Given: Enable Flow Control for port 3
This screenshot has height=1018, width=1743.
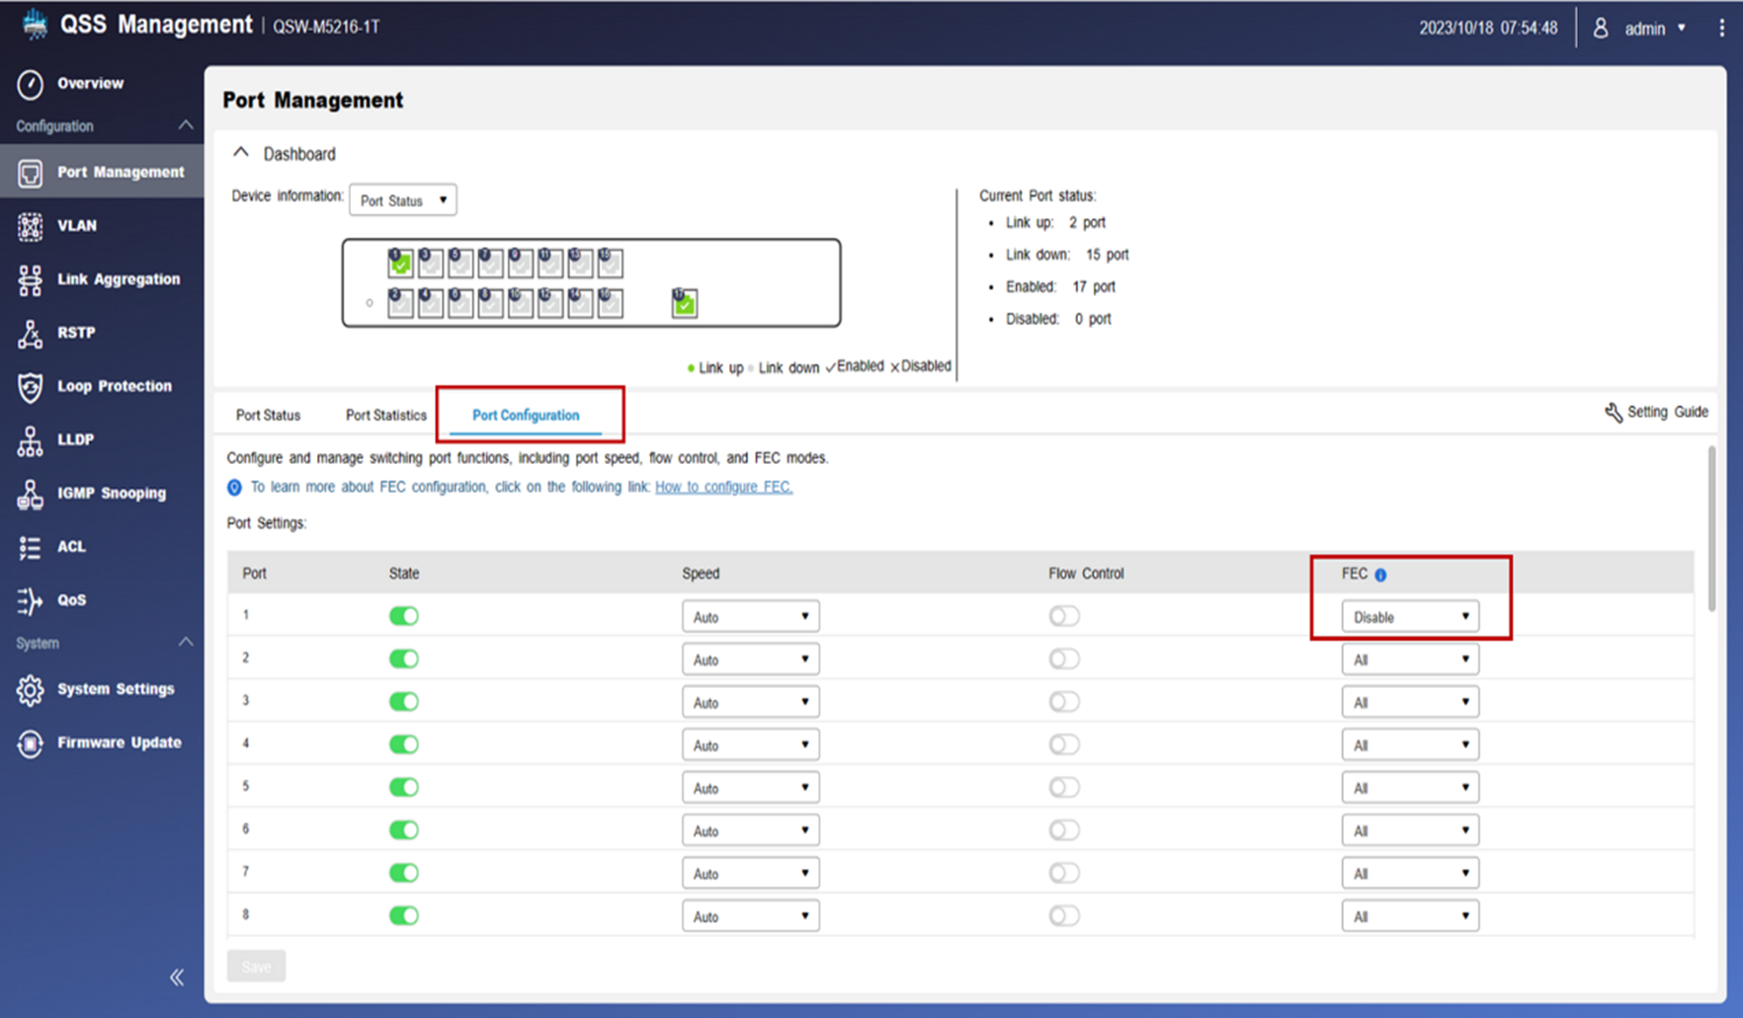Looking at the screenshot, I should [x=1063, y=702].
